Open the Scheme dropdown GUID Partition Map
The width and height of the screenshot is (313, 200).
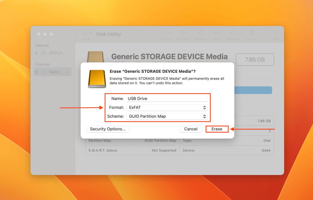click(167, 116)
